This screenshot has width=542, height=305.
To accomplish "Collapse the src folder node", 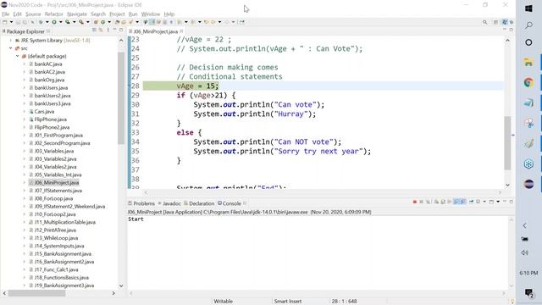I will point(10,48).
